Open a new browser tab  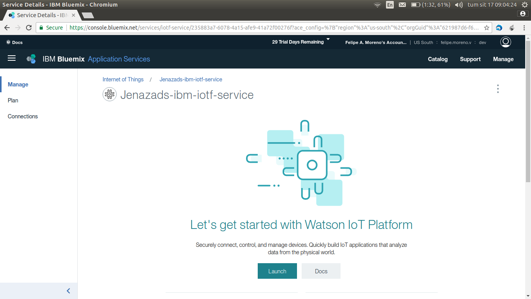88,16
